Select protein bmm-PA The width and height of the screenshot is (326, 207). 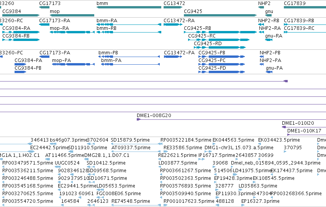(x=130, y=64)
